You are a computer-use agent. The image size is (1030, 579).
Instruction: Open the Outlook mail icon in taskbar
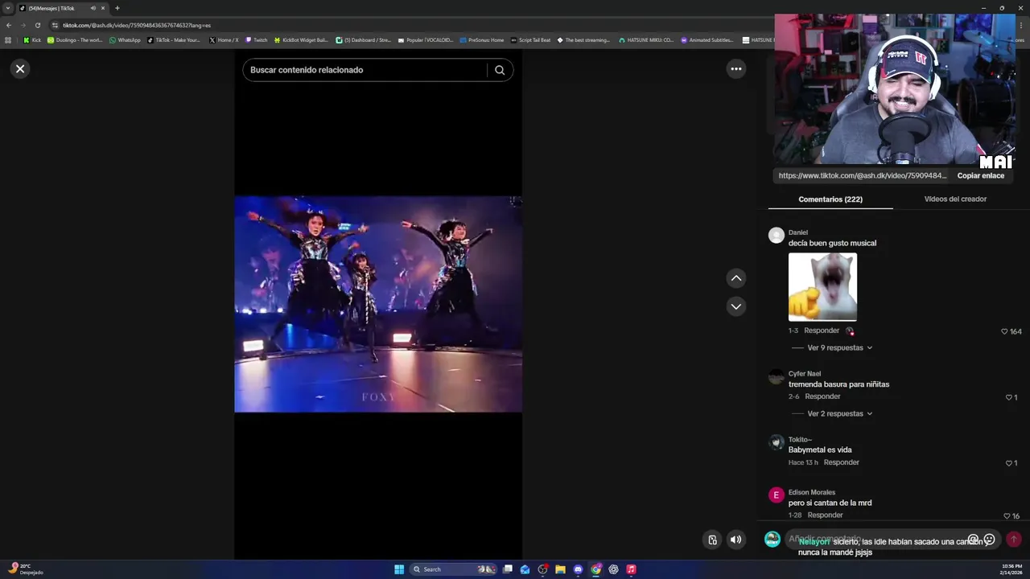pyautogui.click(x=525, y=569)
